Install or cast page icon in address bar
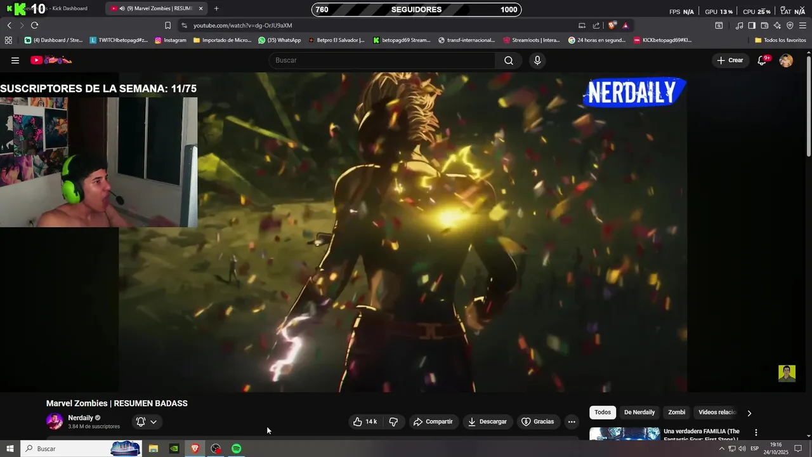Viewport: 812px width, 457px height. click(582, 25)
